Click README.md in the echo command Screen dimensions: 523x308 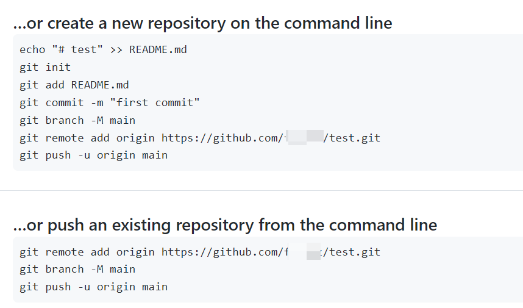[x=158, y=49]
